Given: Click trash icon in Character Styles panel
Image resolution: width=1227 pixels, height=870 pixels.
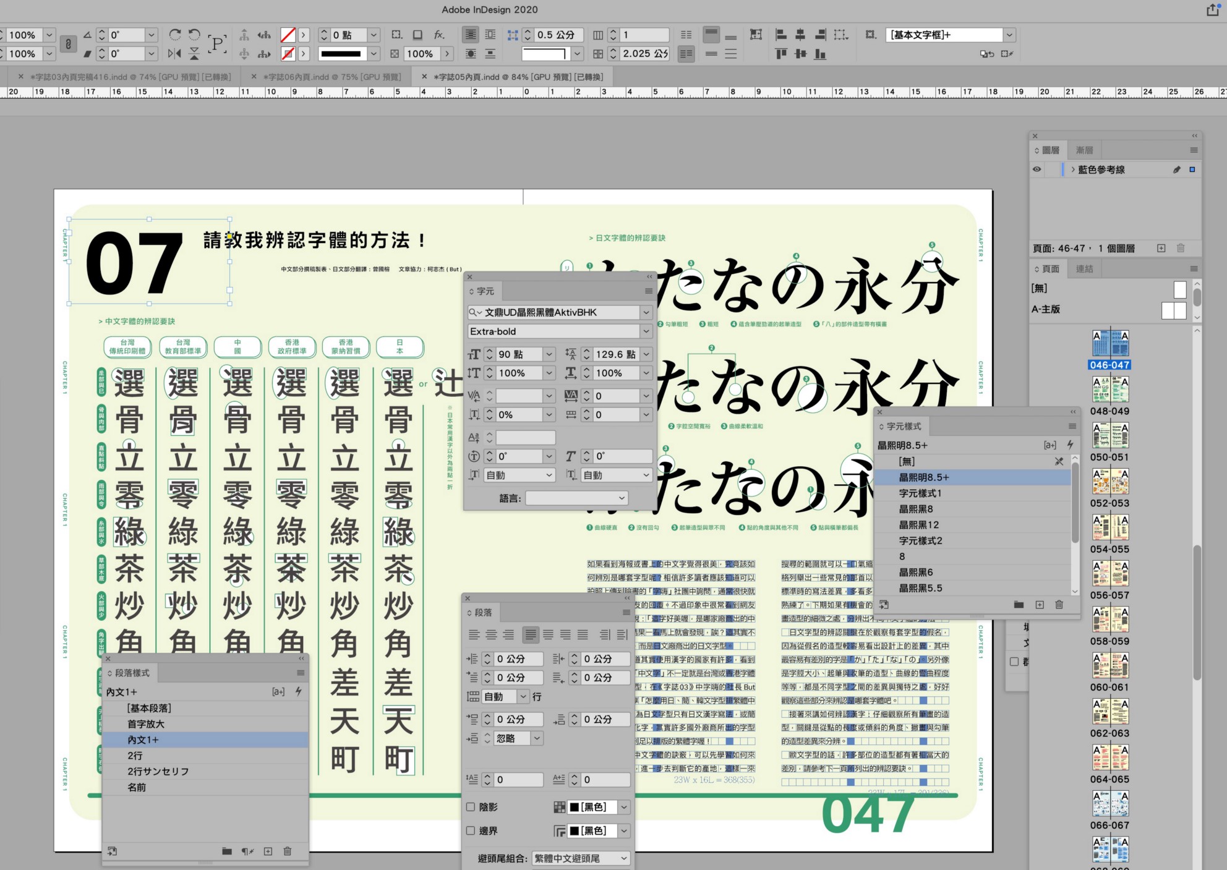Looking at the screenshot, I should pos(1059,605).
